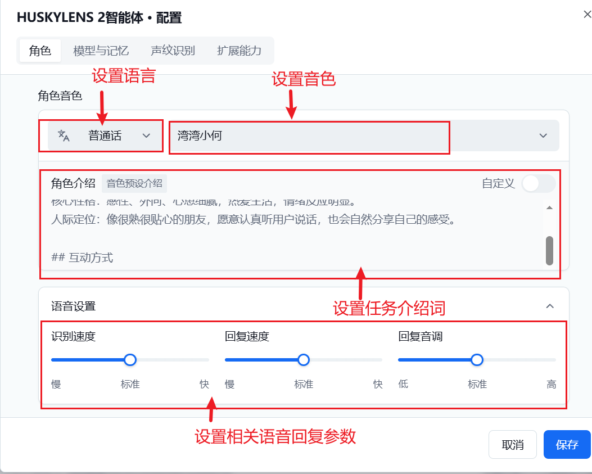This screenshot has width=592, height=474.
Task: Switch to the 扩展能力 tab
Action: [x=239, y=51]
